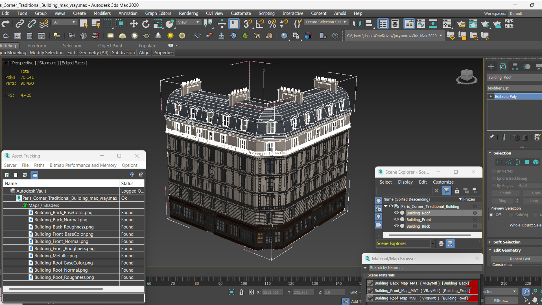Toggle the Angle Snap icon
This screenshot has width=542, height=305.
pyautogui.click(x=260, y=24)
